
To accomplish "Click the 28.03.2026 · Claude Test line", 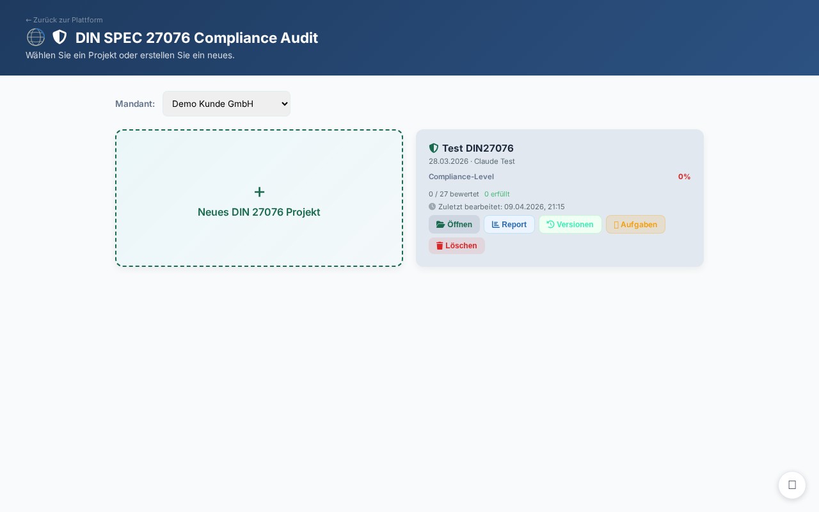I will point(472,161).
